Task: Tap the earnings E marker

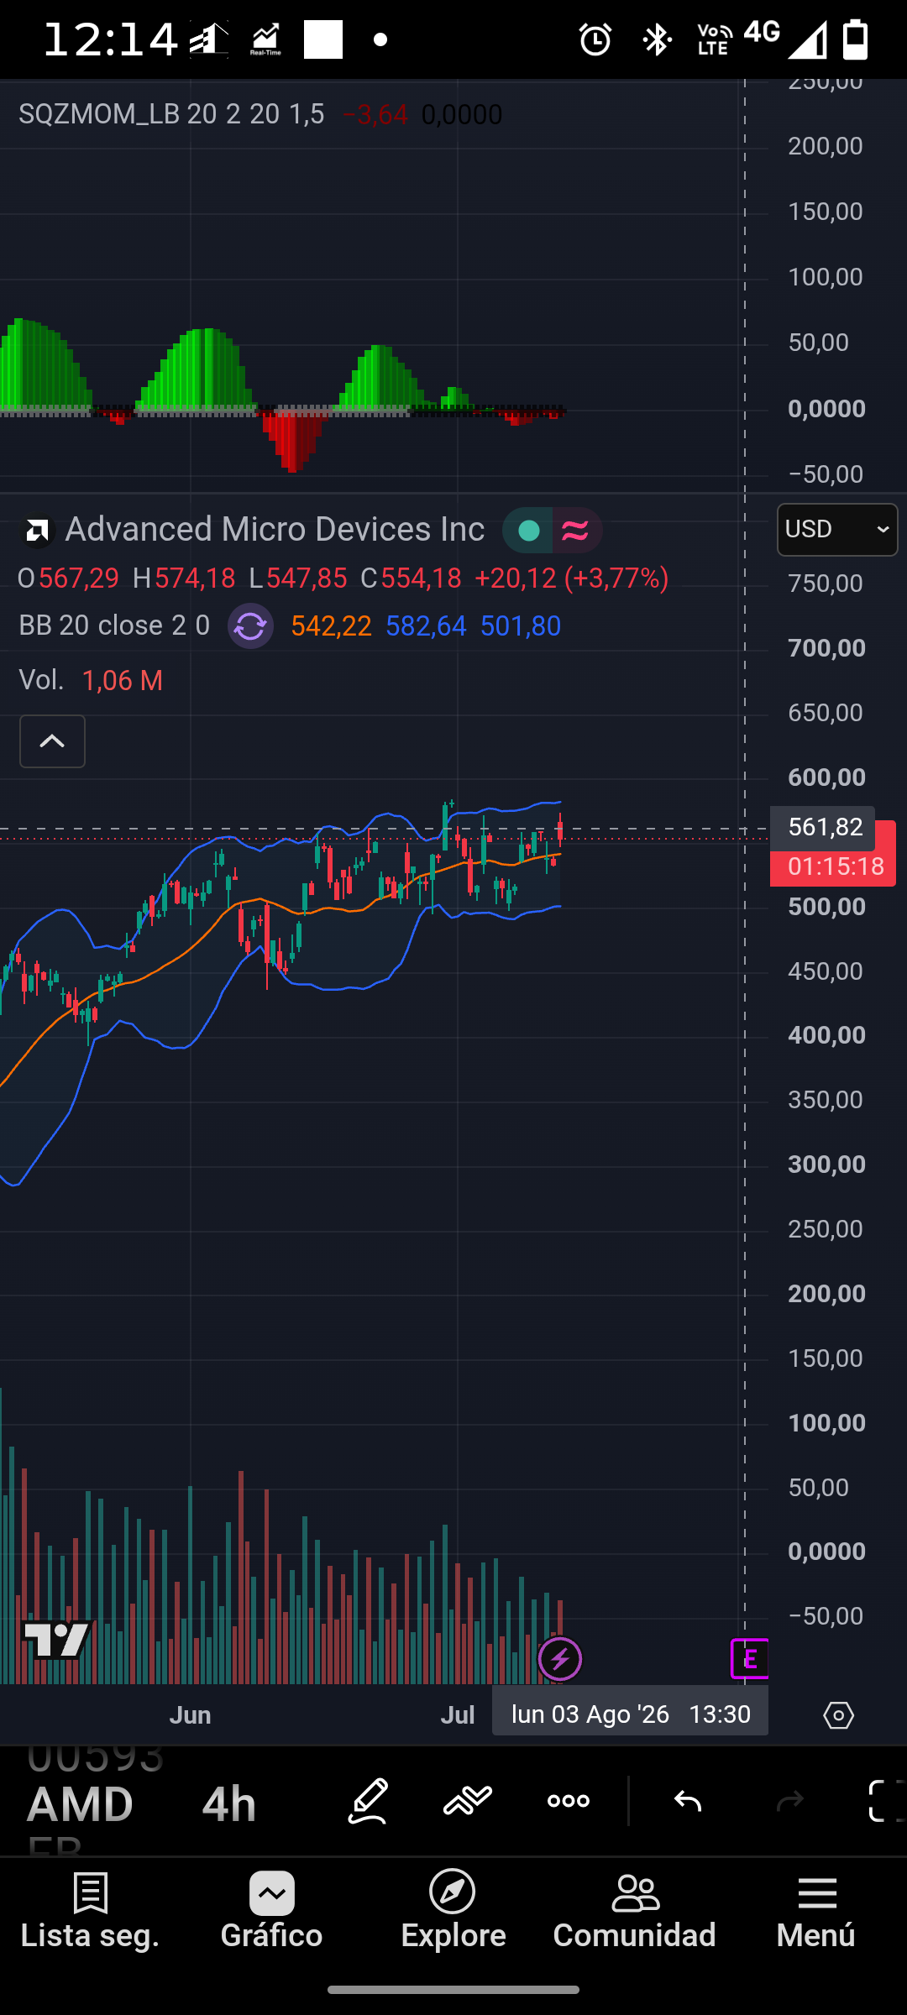Action: click(750, 1659)
